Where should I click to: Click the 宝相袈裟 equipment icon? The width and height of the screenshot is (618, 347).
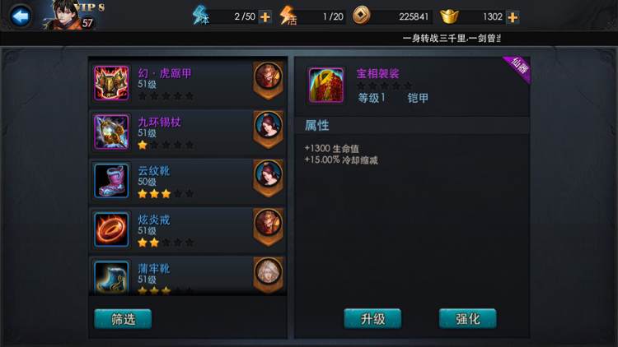pos(326,85)
